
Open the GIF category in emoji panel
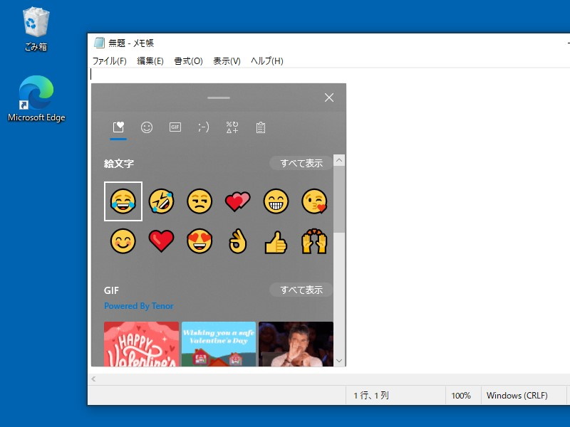click(175, 127)
